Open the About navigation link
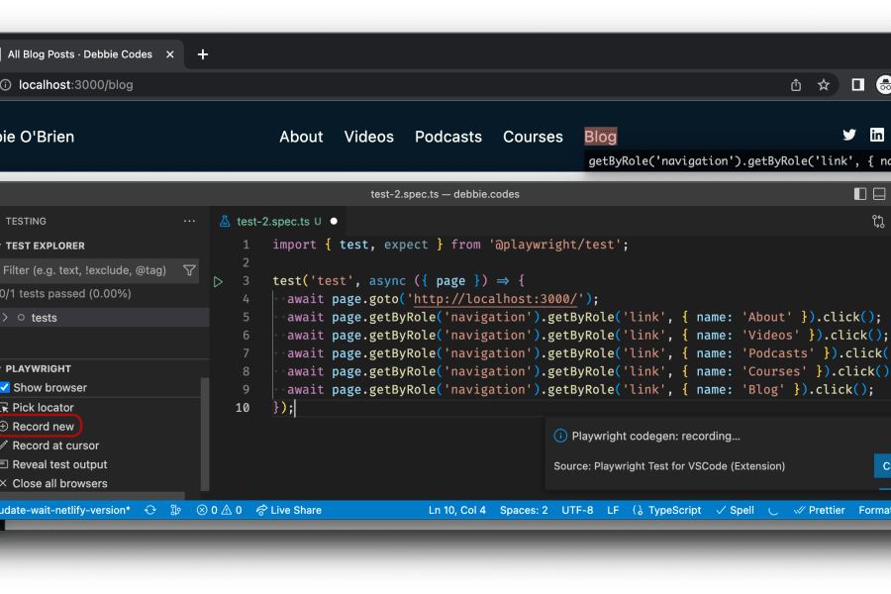 click(x=301, y=137)
